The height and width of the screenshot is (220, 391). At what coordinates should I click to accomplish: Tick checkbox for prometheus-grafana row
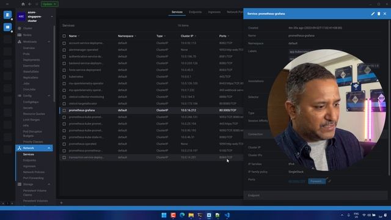click(64, 110)
